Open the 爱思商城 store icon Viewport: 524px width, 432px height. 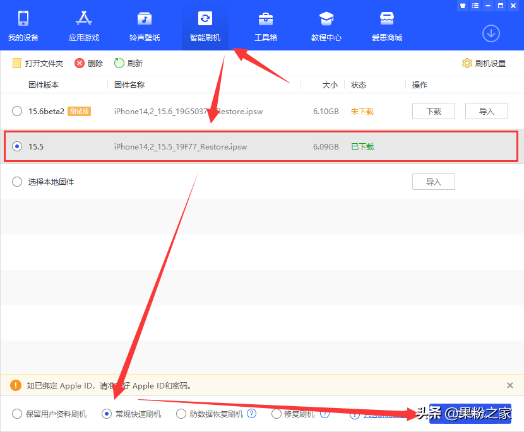pos(387,18)
